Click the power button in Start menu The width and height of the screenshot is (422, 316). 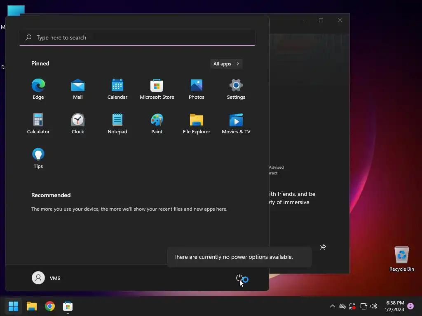239,278
